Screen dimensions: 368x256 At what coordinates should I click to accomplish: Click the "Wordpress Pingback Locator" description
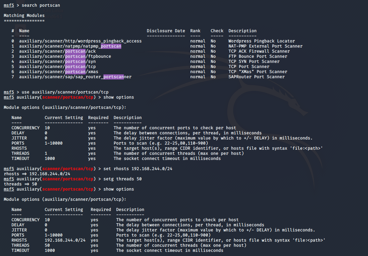[x=261, y=41]
